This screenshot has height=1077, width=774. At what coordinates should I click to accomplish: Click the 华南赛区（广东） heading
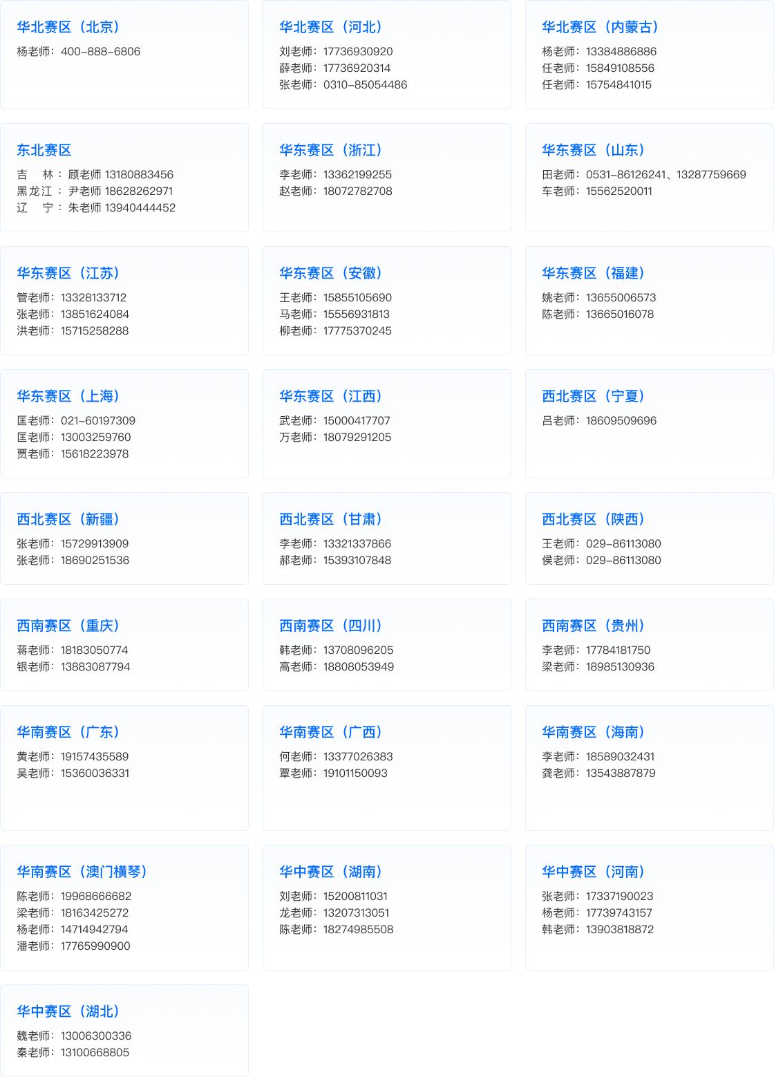pos(68,732)
